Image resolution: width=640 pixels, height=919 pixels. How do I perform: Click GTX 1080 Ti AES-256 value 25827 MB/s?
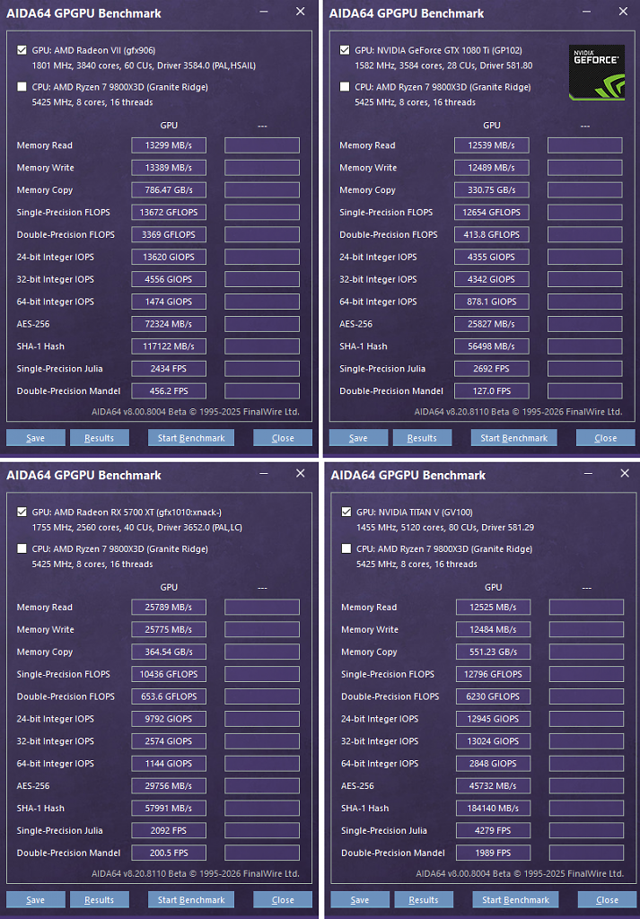point(492,323)
